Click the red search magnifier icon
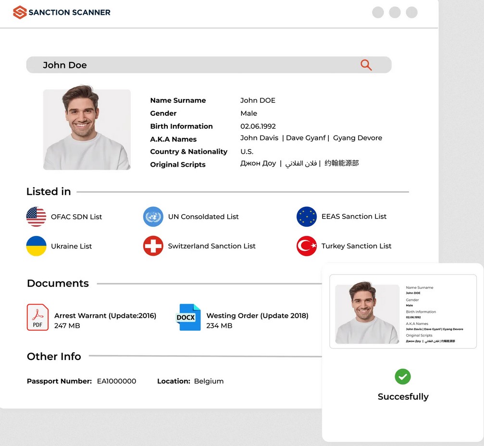The width and height of the screenshot is (484, 446). [x=366, y=65]
